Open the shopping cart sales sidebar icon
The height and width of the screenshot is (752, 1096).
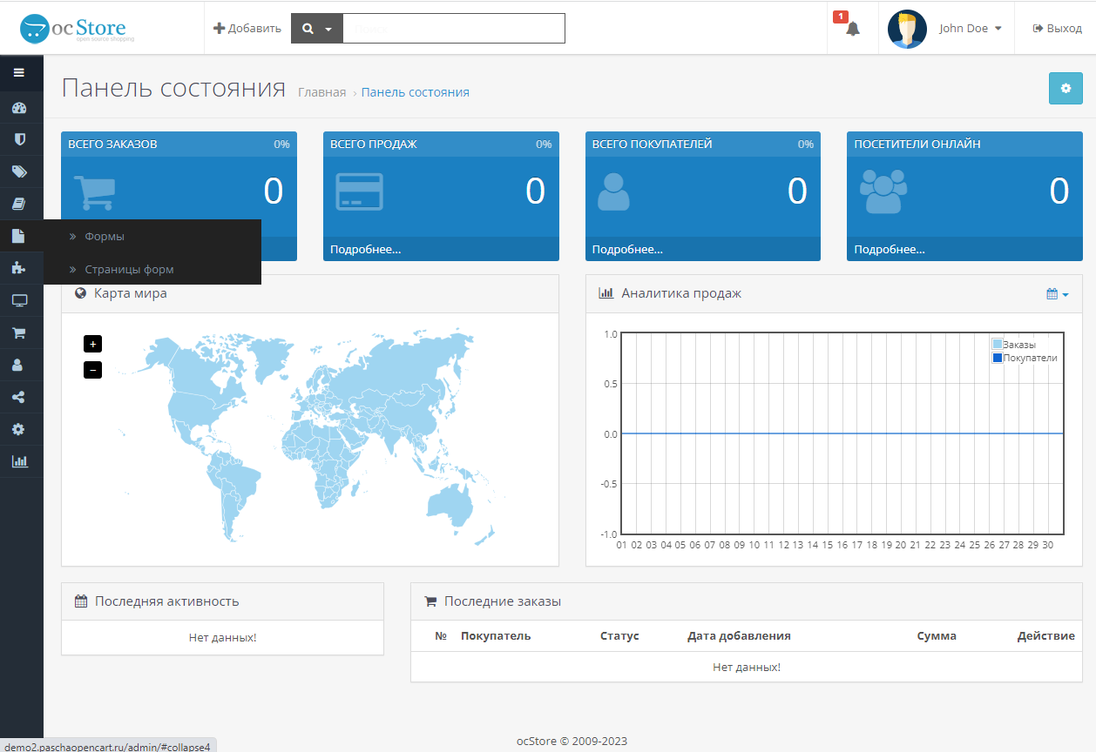(x=18, y=332)
